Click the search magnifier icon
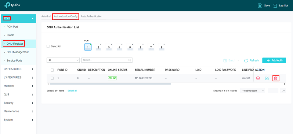The height and width of the screenshot is (134, 293). [x=130, y=60]
